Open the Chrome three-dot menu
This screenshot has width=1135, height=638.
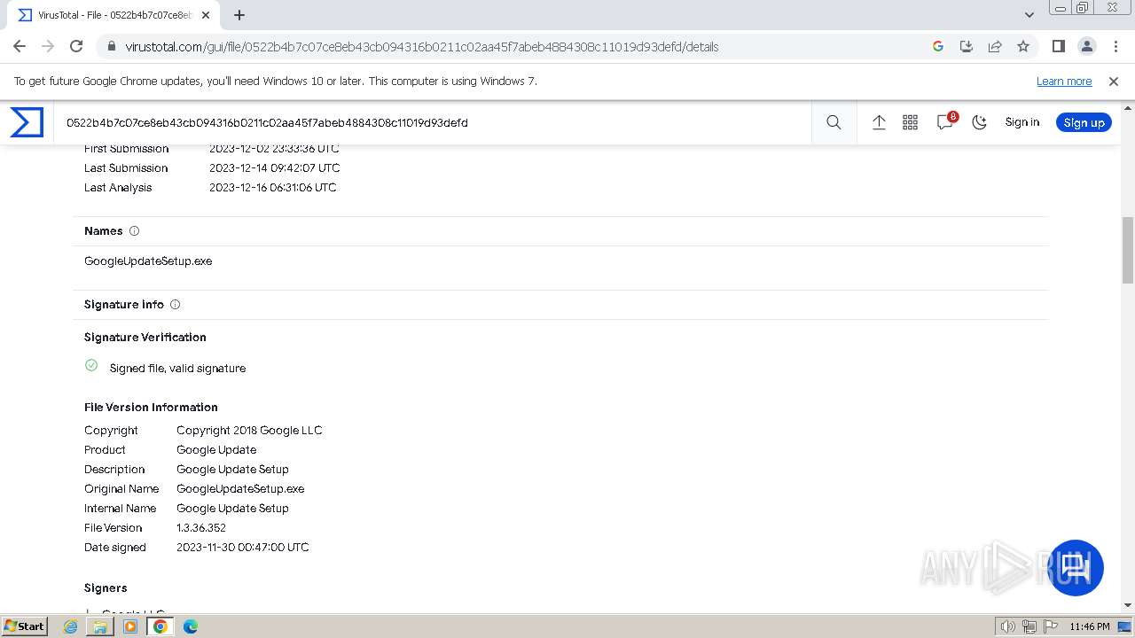coord(1115,46)
